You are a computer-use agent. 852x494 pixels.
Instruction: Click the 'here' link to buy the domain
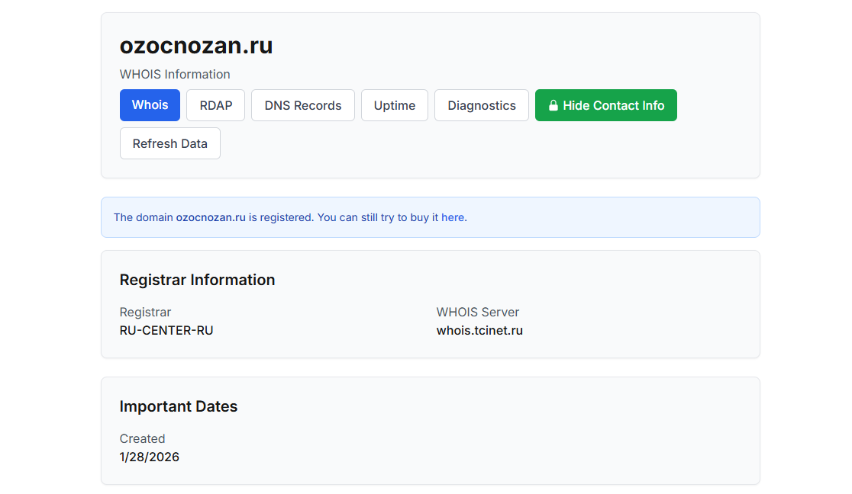[453, 217]
